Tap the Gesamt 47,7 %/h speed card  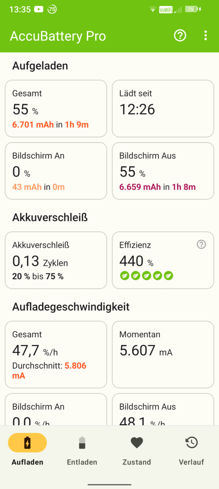[56, 355]
